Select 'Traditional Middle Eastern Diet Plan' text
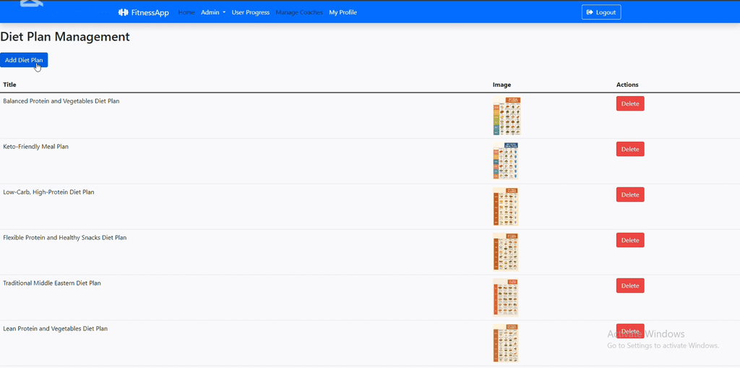 coord(52,283)
